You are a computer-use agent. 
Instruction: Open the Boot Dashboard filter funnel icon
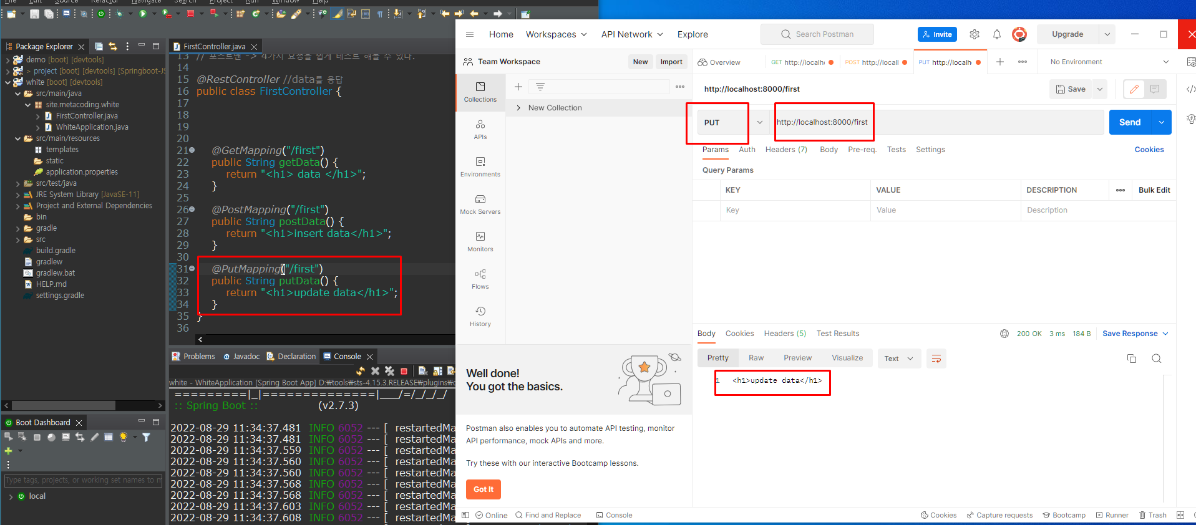click(x=146, y=437)
